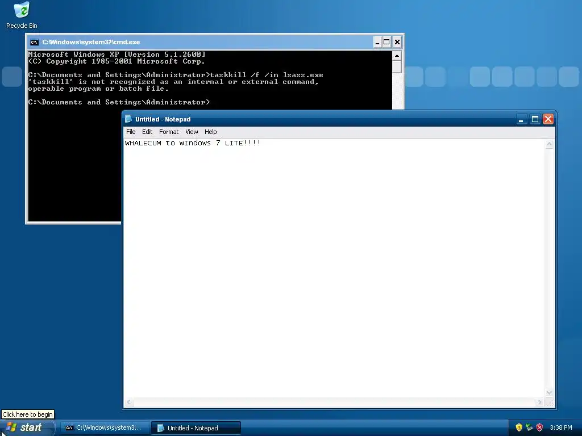Click the 'operable program or batch file.' line
582x436 pixels.
click(x=98, y=89)
